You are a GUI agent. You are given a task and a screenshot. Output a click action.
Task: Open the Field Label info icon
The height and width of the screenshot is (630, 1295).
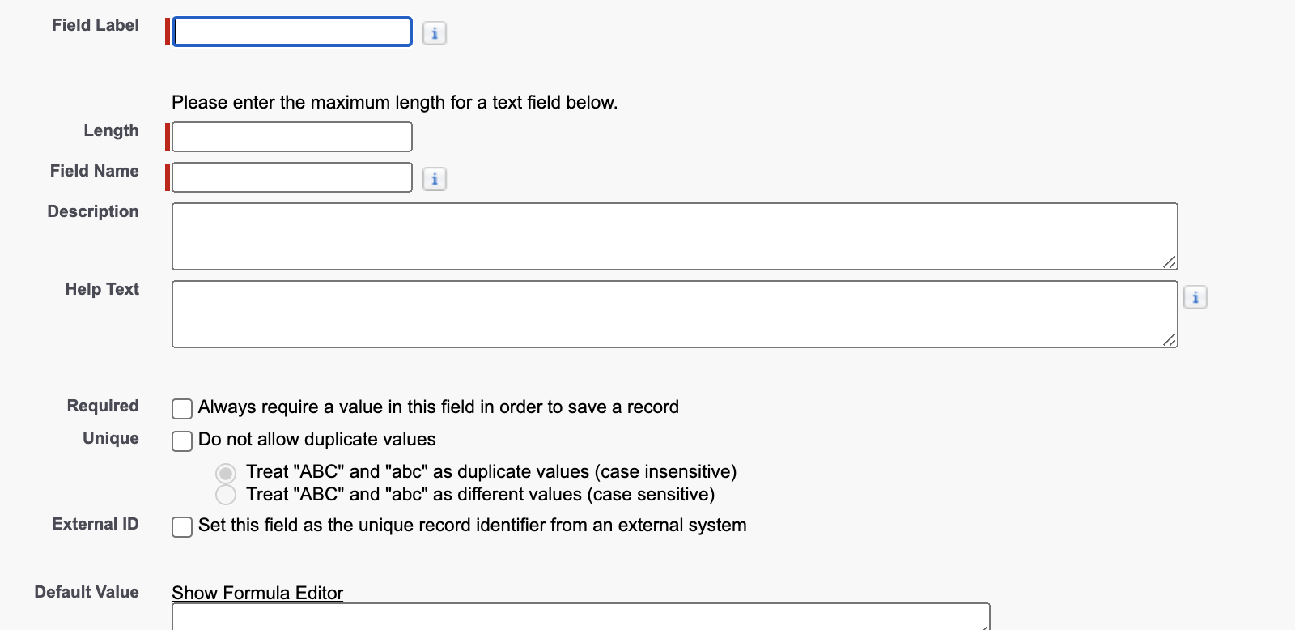[435, 33]
